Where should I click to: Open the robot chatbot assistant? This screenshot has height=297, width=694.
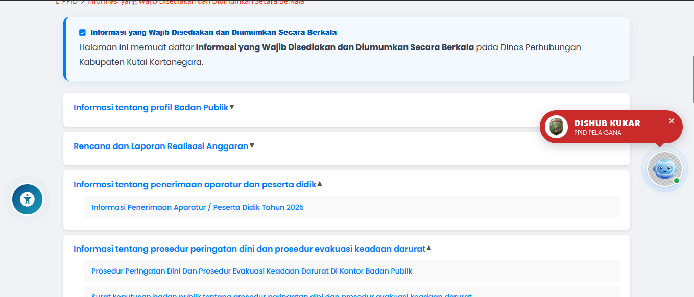(665, 169)
